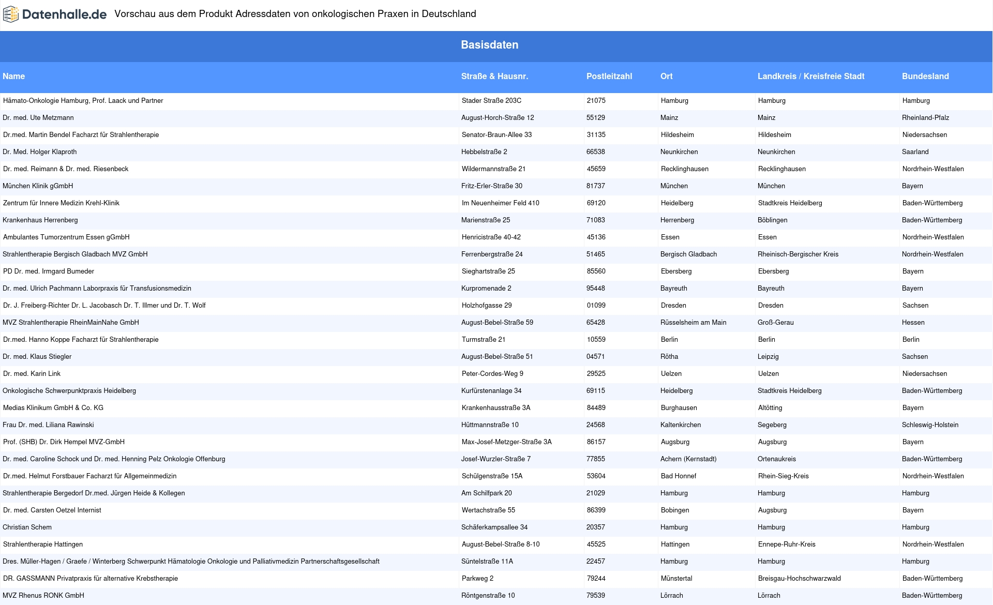Viewport: 993px width, 605px height.
Task: Click the Landkreis cell Rheinisch-Bergischer Kreis
Action: tap(798, 254)
